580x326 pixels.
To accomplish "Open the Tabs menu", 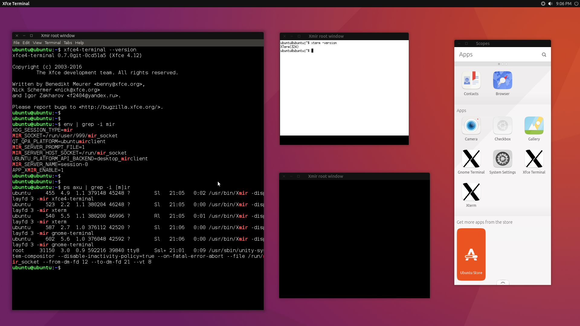I will click(x=68, y=43).
